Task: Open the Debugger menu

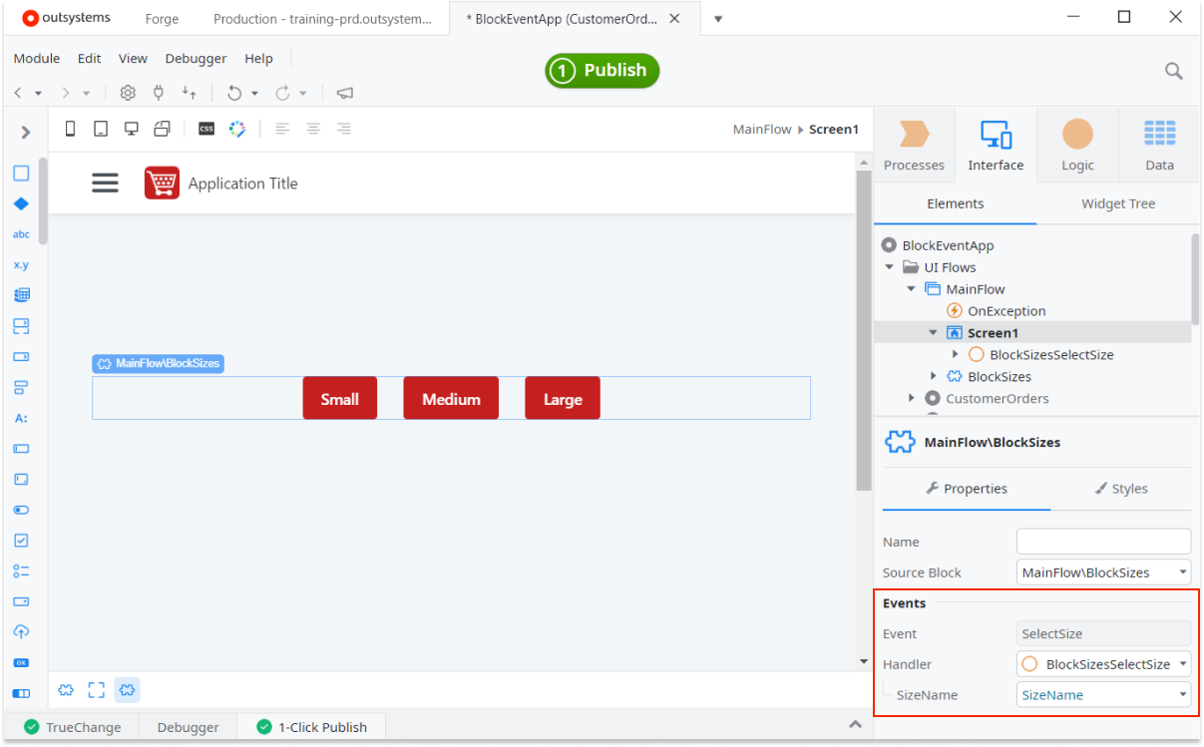Action: pos(196,59)
